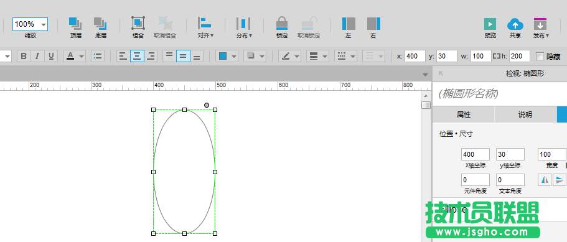Screen dimensions: 567x242
Task: Click the 顶层 bring-to-front icon
Action: [75, 24]
